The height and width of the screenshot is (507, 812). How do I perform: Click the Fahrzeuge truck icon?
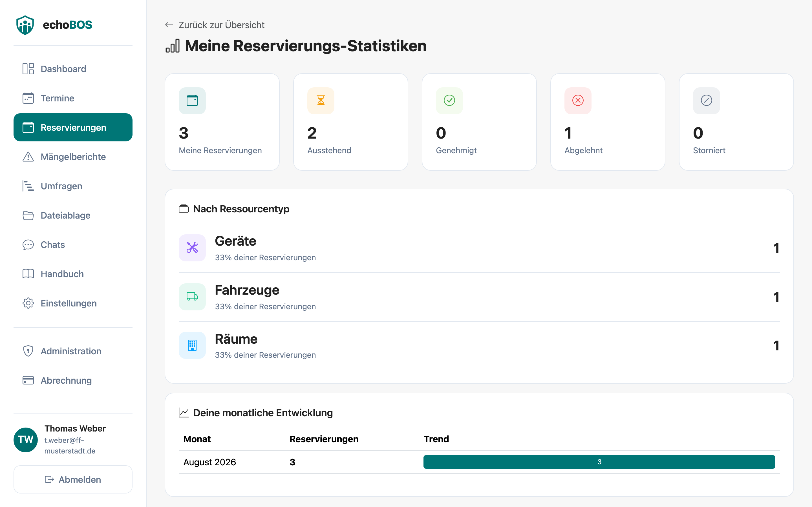coord(192,297)
